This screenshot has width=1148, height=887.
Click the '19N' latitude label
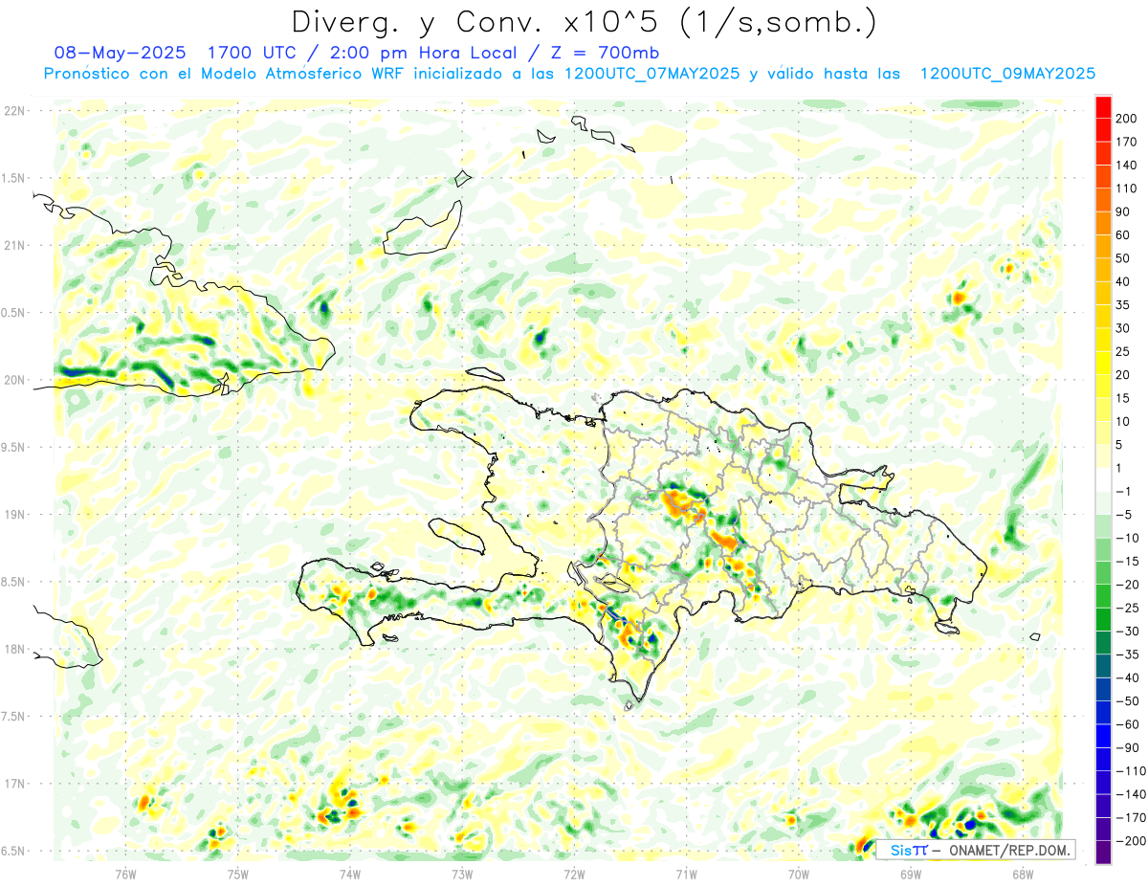tap(13, 515)
